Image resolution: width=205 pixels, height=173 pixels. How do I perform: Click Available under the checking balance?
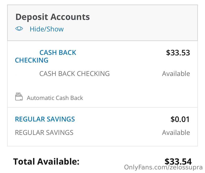pos(176,74)
